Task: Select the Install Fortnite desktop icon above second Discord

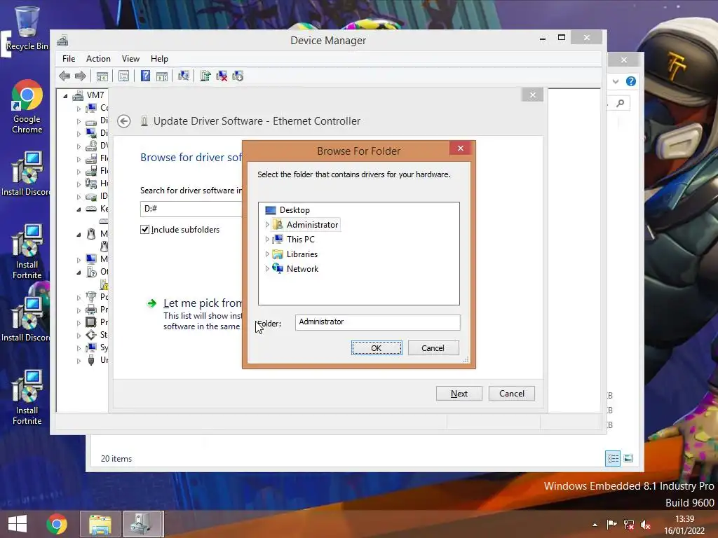Action: click(27, 251)
